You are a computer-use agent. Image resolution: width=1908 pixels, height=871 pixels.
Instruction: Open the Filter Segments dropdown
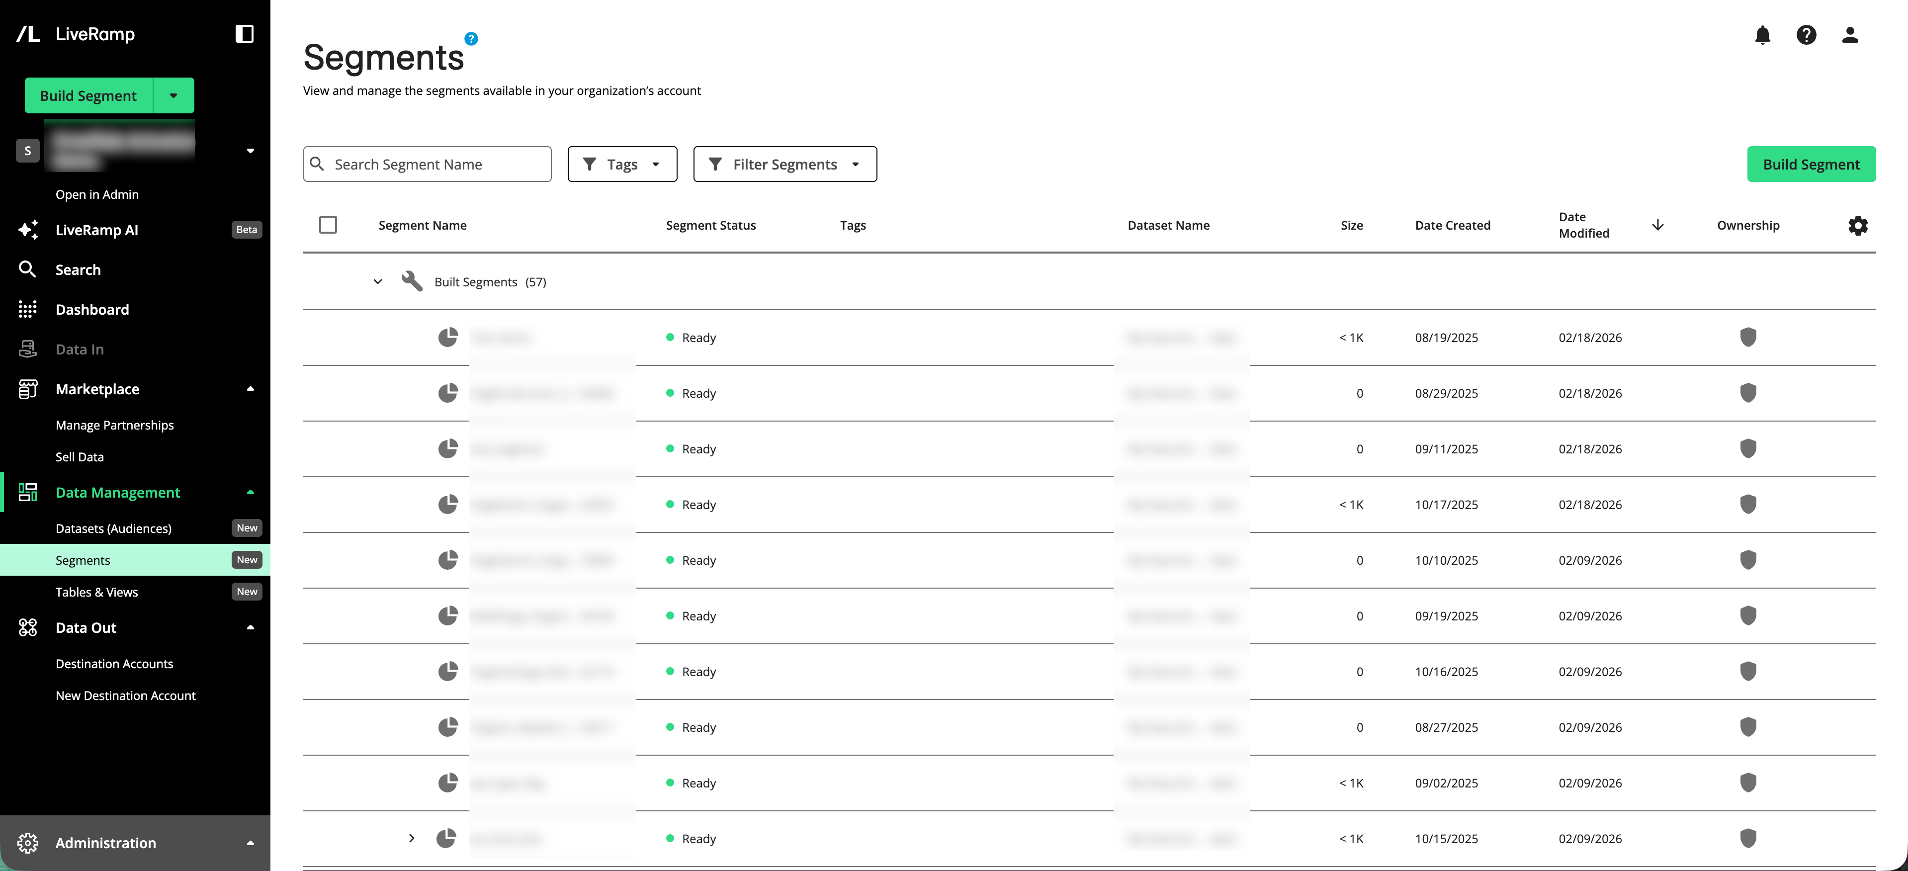tap(784, 164)
